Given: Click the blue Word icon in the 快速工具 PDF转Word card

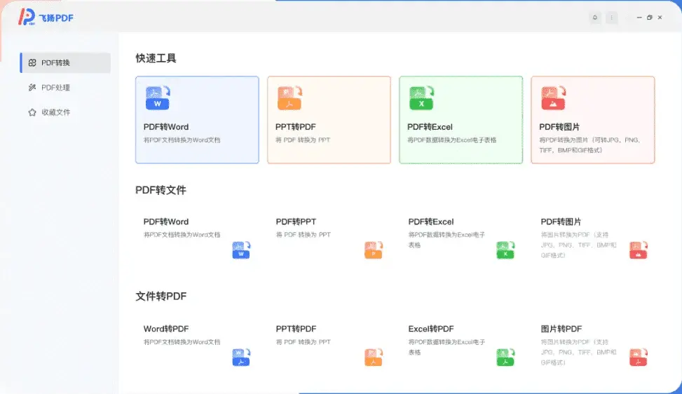Looking at the screenshot, I should [x=158, y=98].
